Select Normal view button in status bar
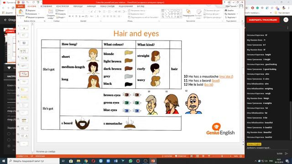The image size is (292, 164). (192, 156)
